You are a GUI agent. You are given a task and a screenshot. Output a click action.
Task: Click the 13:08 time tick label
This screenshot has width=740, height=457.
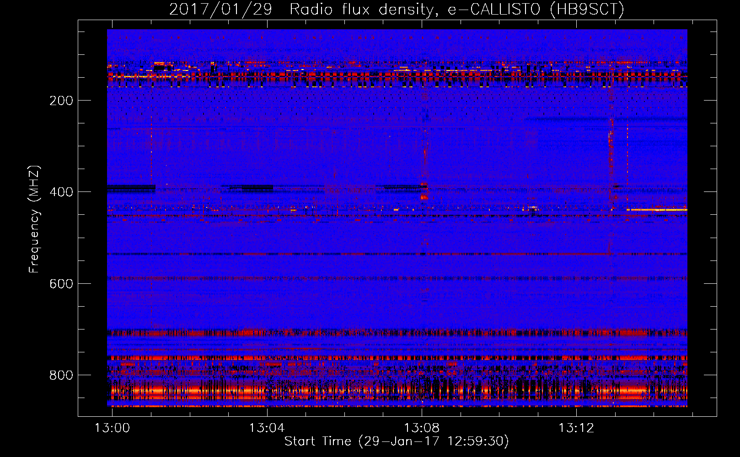click(422, 428)
